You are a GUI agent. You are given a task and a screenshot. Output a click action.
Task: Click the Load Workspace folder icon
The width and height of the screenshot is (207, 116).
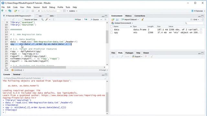pyautogui.click(x=113, y=19)
